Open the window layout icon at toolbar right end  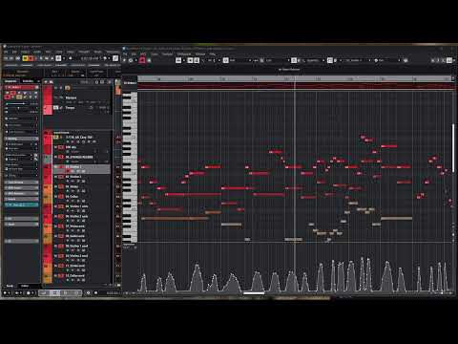pyautogui.click(x=449, y=60)
